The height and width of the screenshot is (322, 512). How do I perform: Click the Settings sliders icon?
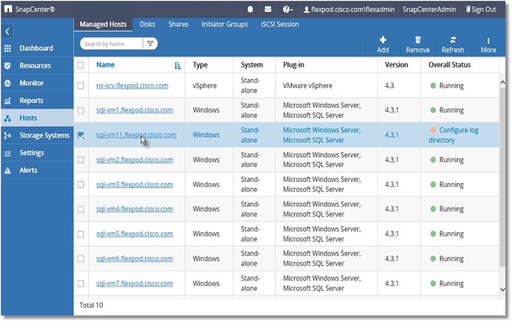8,153
